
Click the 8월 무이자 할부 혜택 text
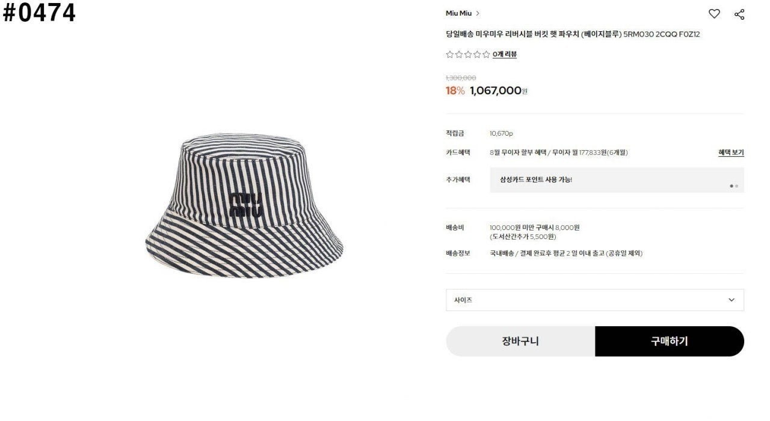coord(519,153)
